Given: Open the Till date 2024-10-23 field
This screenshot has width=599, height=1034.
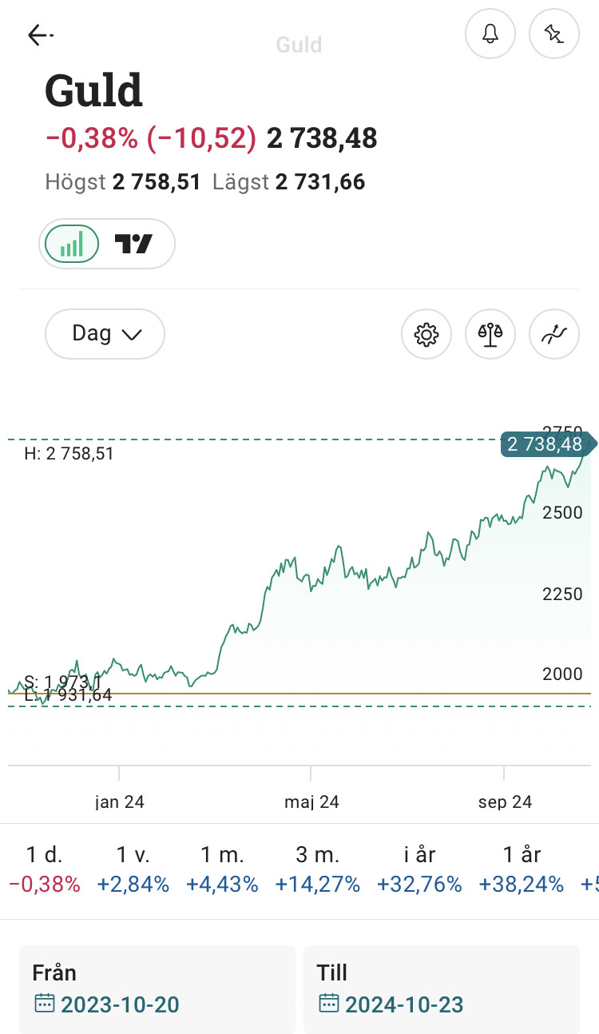Looking at the screenshot, I should pos(441,989).
